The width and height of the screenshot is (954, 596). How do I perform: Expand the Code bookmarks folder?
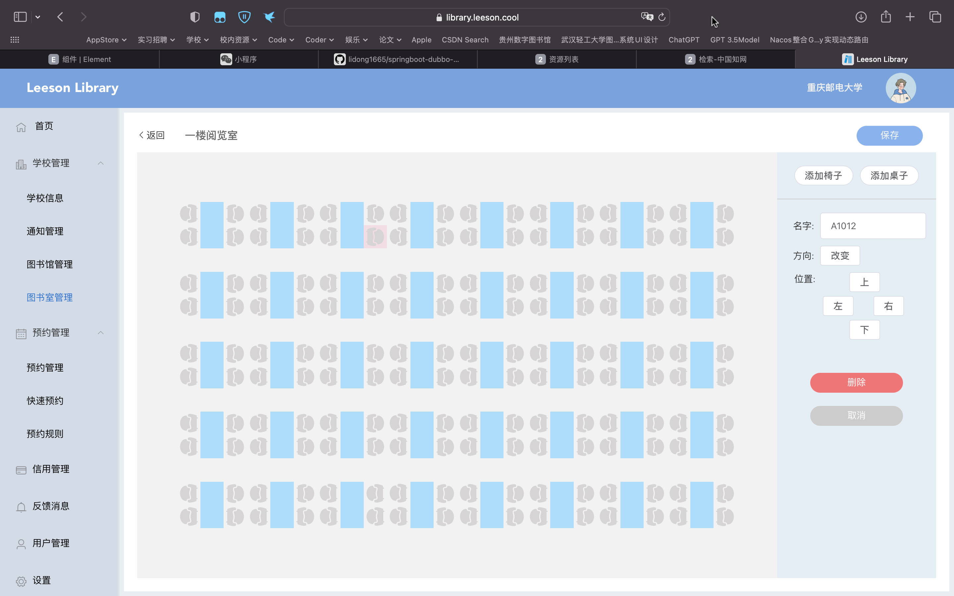[x=281, y=40]
